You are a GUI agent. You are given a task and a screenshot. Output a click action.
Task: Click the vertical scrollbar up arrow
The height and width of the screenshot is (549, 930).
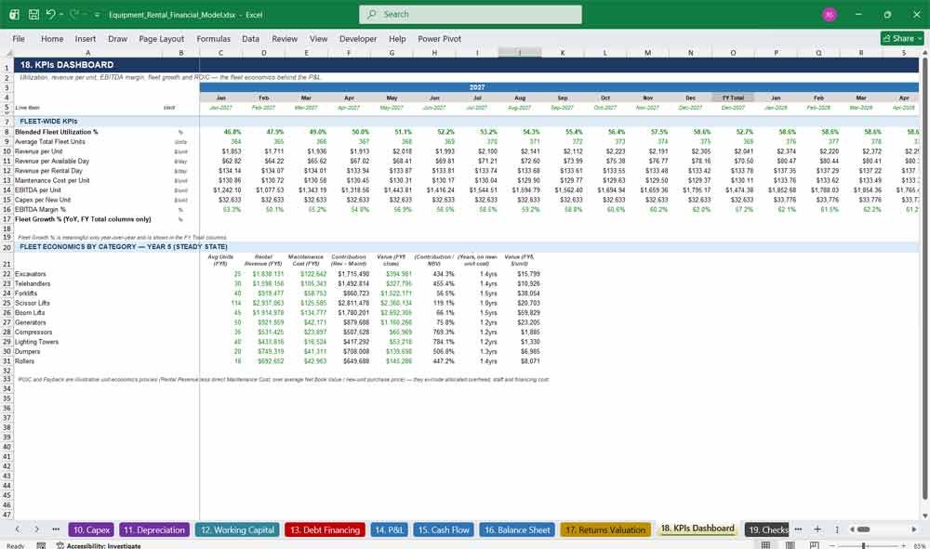(924, 53)
